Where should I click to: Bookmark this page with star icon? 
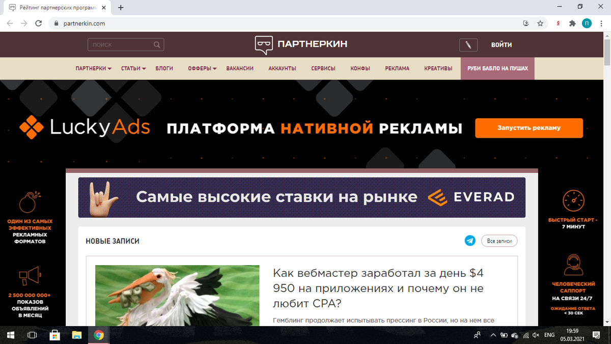(540, 23)
